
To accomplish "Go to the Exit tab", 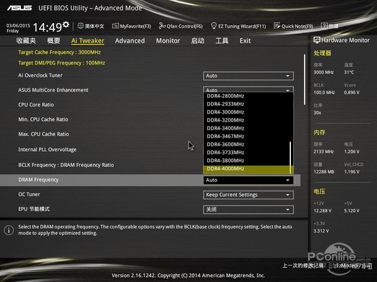I will [245, 41].
